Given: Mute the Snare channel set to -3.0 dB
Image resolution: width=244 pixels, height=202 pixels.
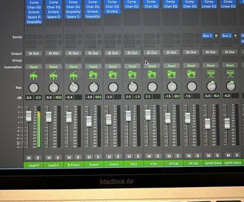Looking at the screenshot, I should click(89, 157).
